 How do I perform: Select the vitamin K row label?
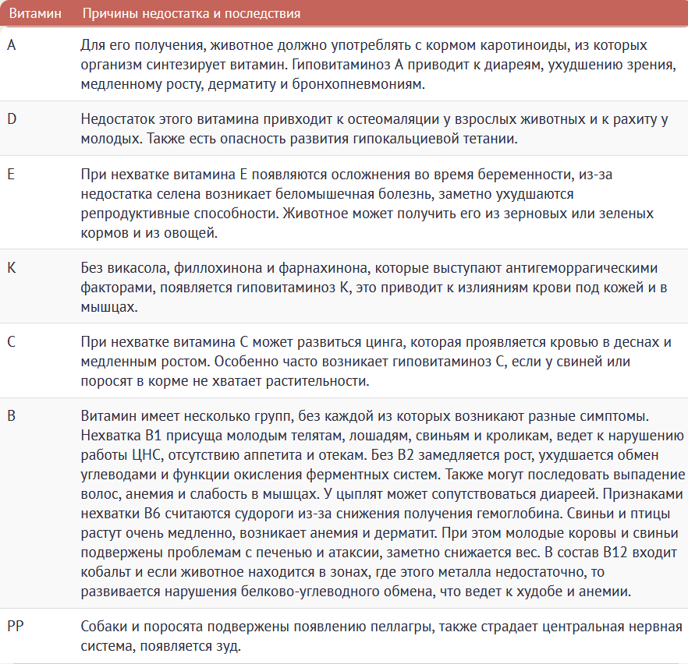coord(11,268)
